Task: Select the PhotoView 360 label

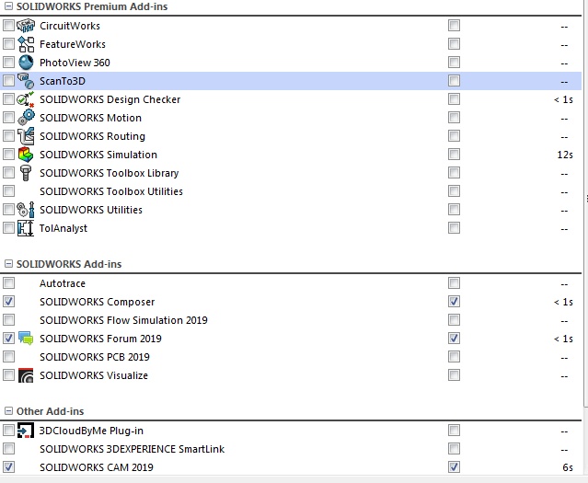Action: coord(75,63)
